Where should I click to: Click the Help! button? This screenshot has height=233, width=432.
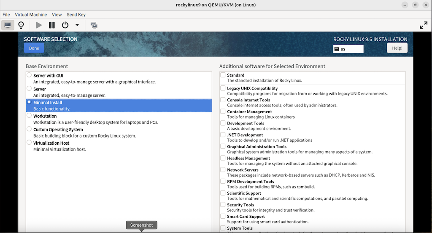point(397,48)
